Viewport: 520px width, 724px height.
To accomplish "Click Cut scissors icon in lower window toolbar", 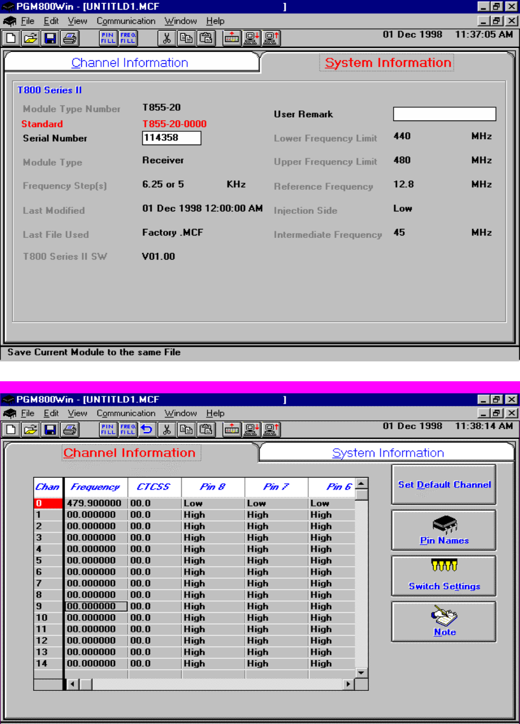I will point(167,429).
